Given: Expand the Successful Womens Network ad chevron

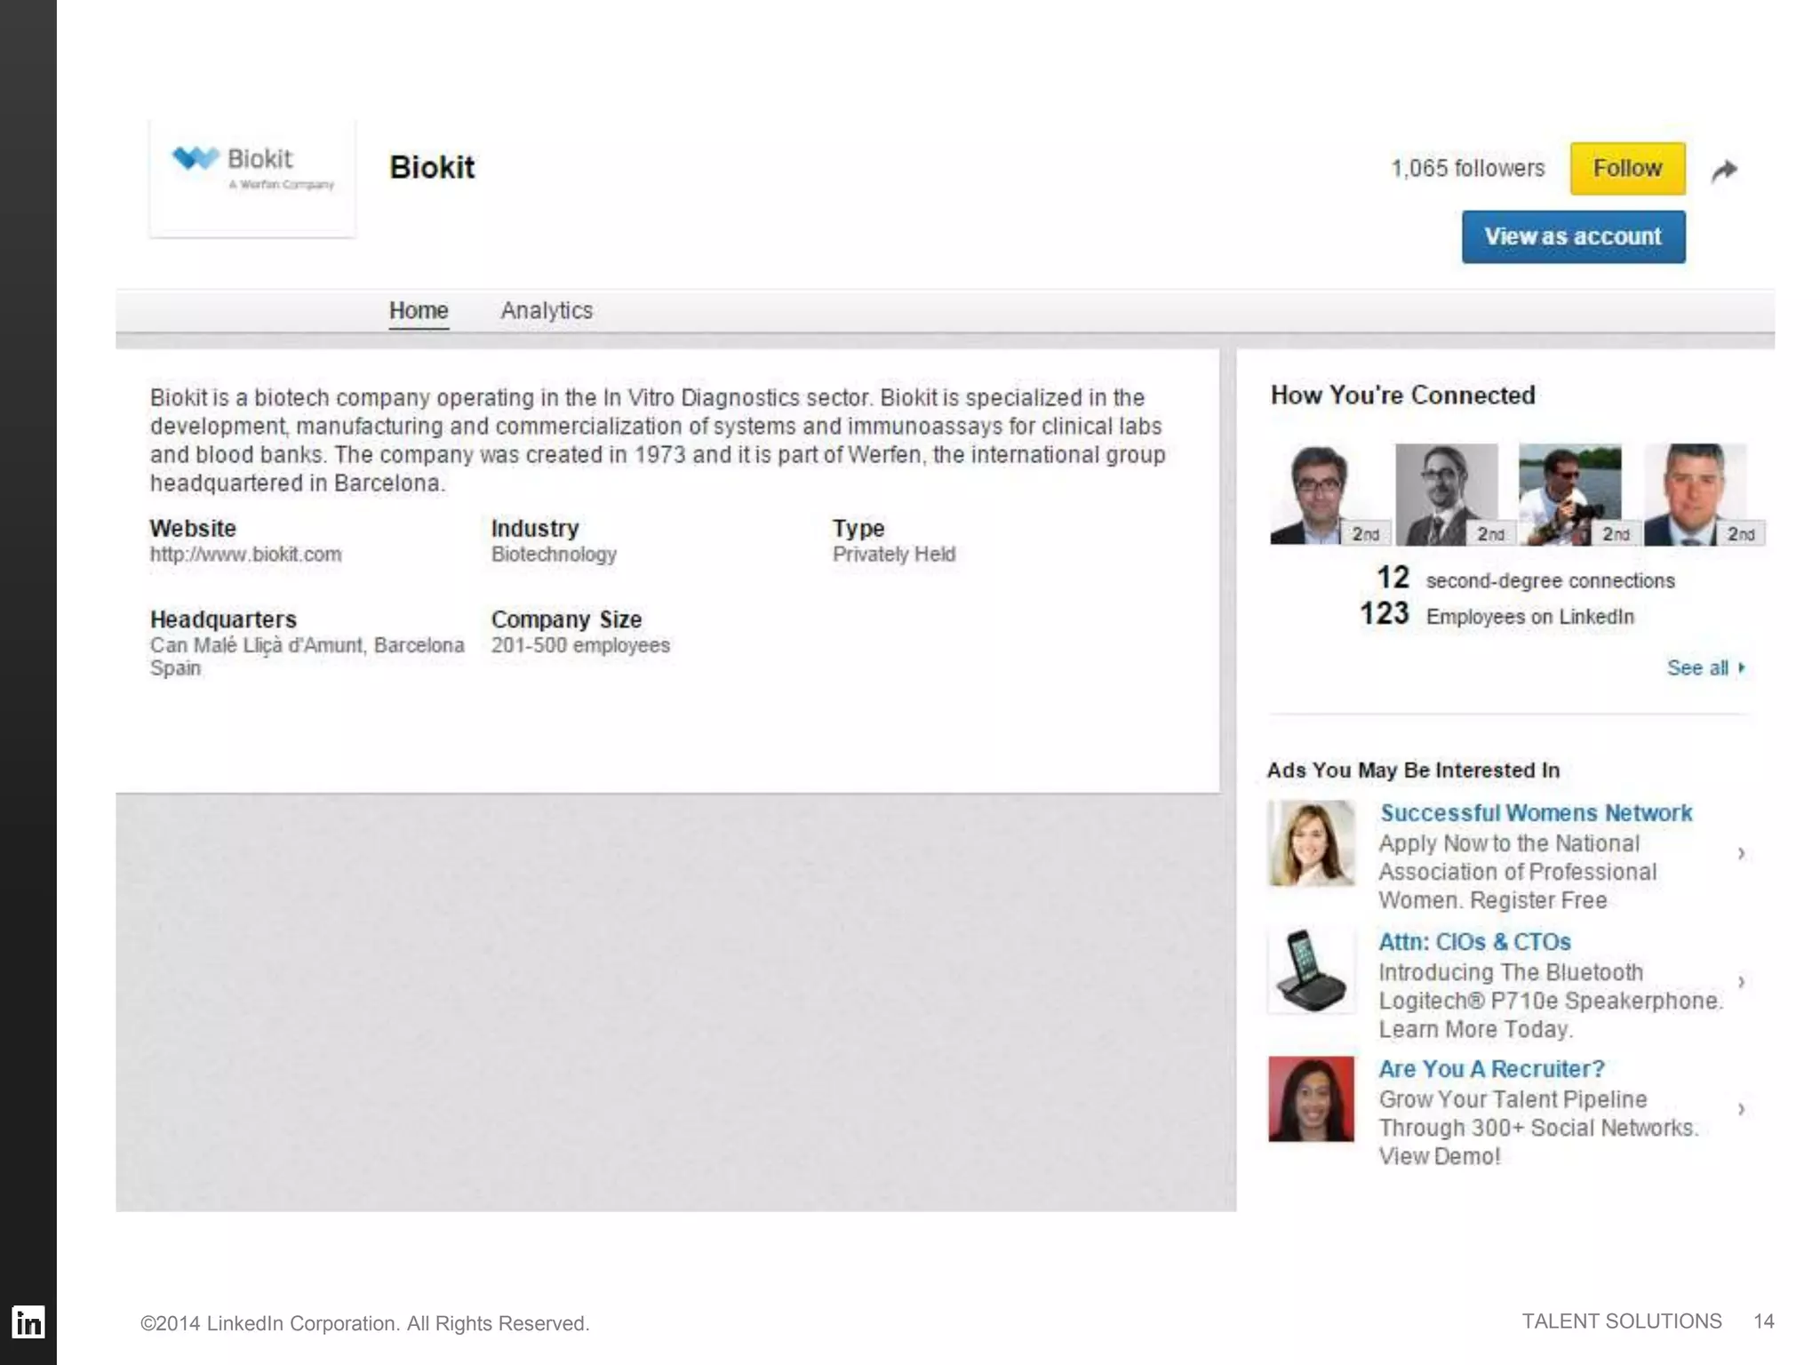Looking at the screenshot, I should pyautogui.click(x=1741, y=853).
